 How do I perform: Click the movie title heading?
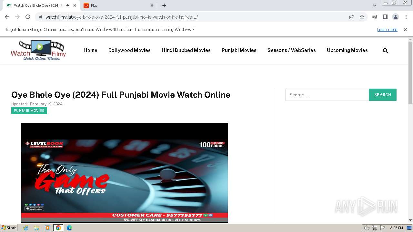pos(121,95)
